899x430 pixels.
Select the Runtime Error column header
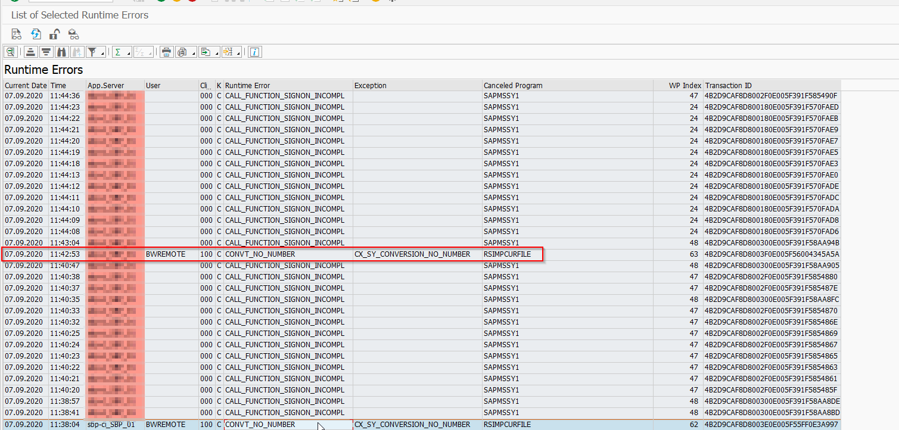tap(288, 85)
